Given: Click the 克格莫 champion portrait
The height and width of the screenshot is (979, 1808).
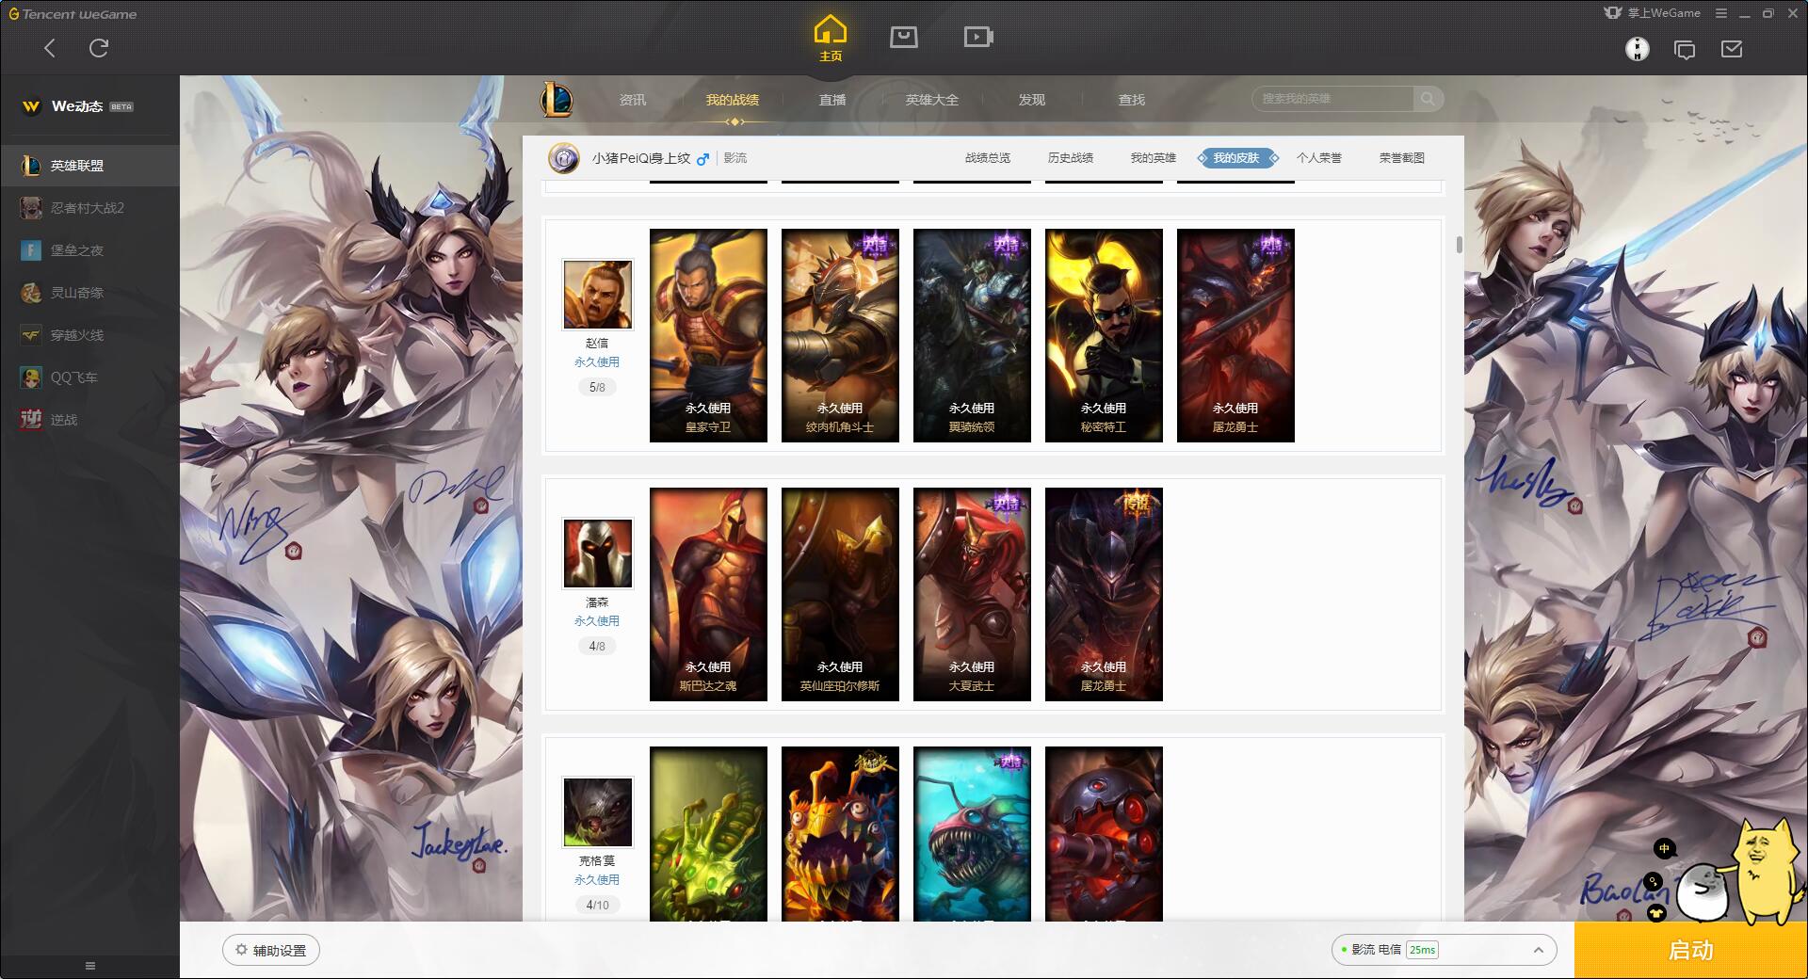Looking at the screenshot, I should [x=597, y=811].
